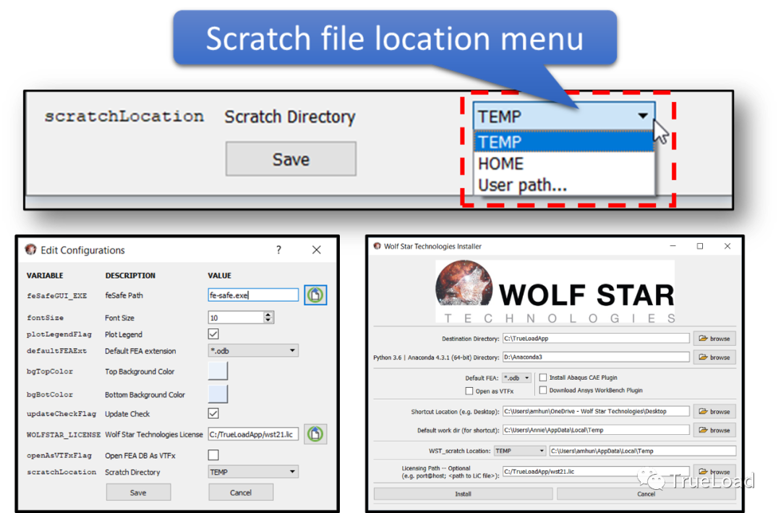Image resolution: width=781 pixels, height=513 pixels.
Task: Click the Install button
Action: (464, 493)
